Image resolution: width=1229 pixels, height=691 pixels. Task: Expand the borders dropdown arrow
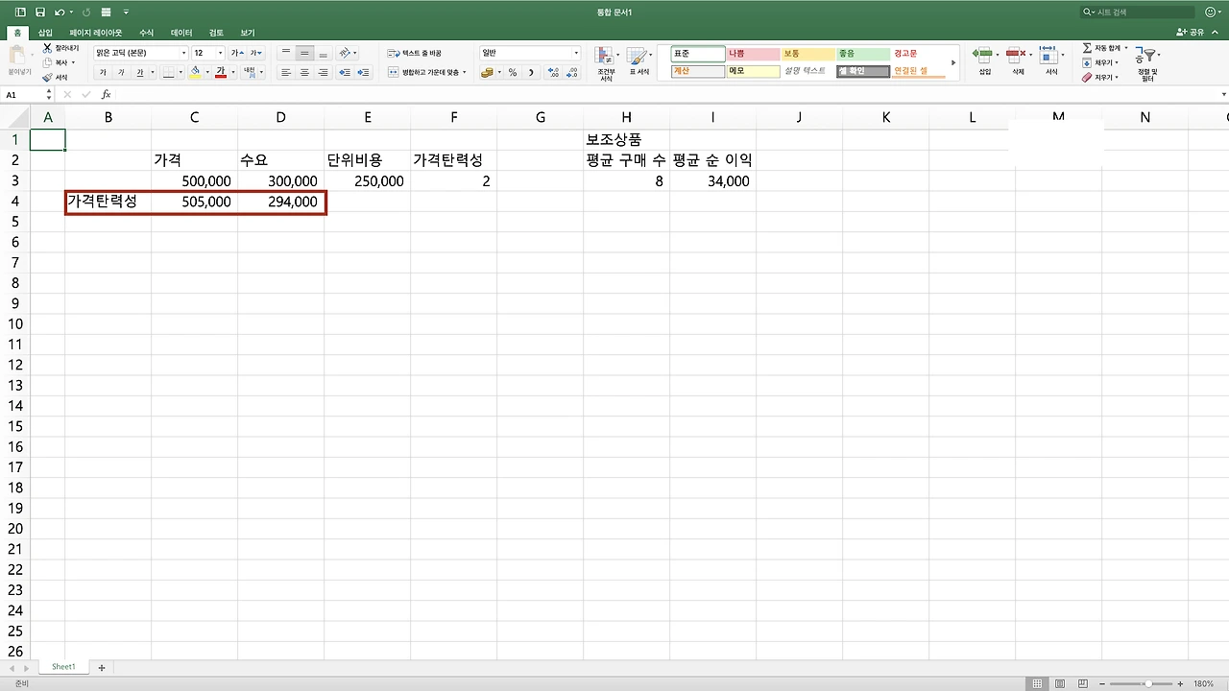coord(181,72)
